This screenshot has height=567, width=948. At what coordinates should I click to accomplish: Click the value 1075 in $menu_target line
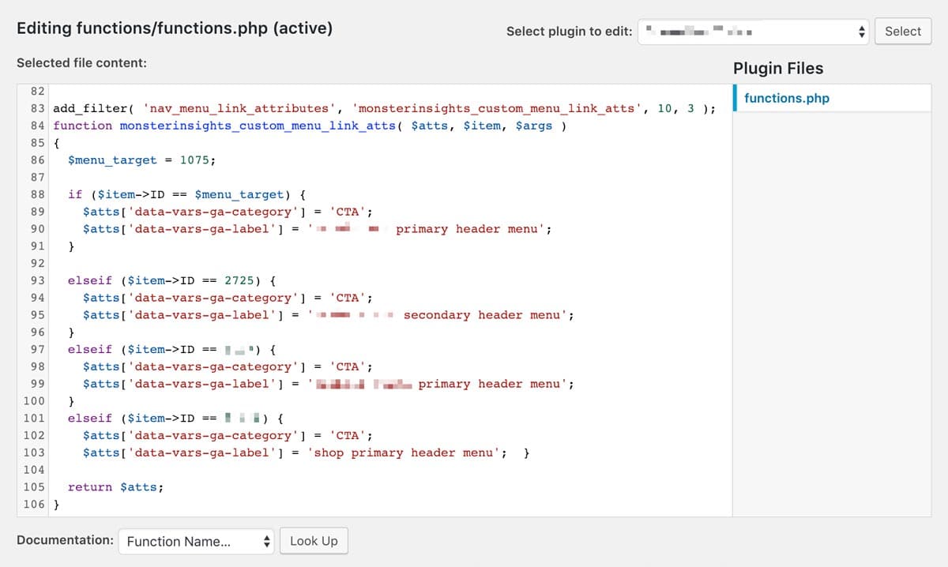pos(194,160)
